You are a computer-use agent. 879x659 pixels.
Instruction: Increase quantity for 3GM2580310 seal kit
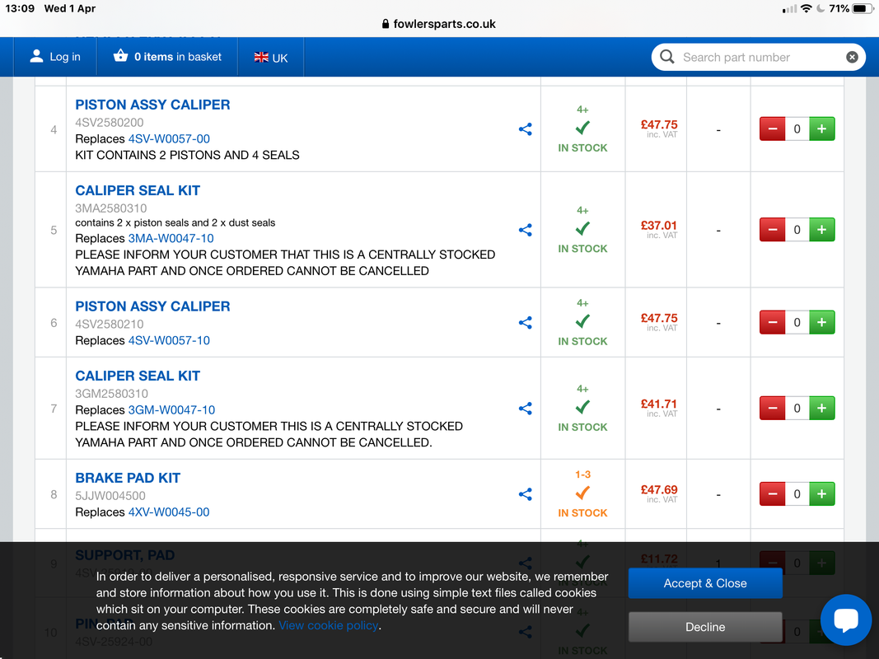[x=822, y=408]
